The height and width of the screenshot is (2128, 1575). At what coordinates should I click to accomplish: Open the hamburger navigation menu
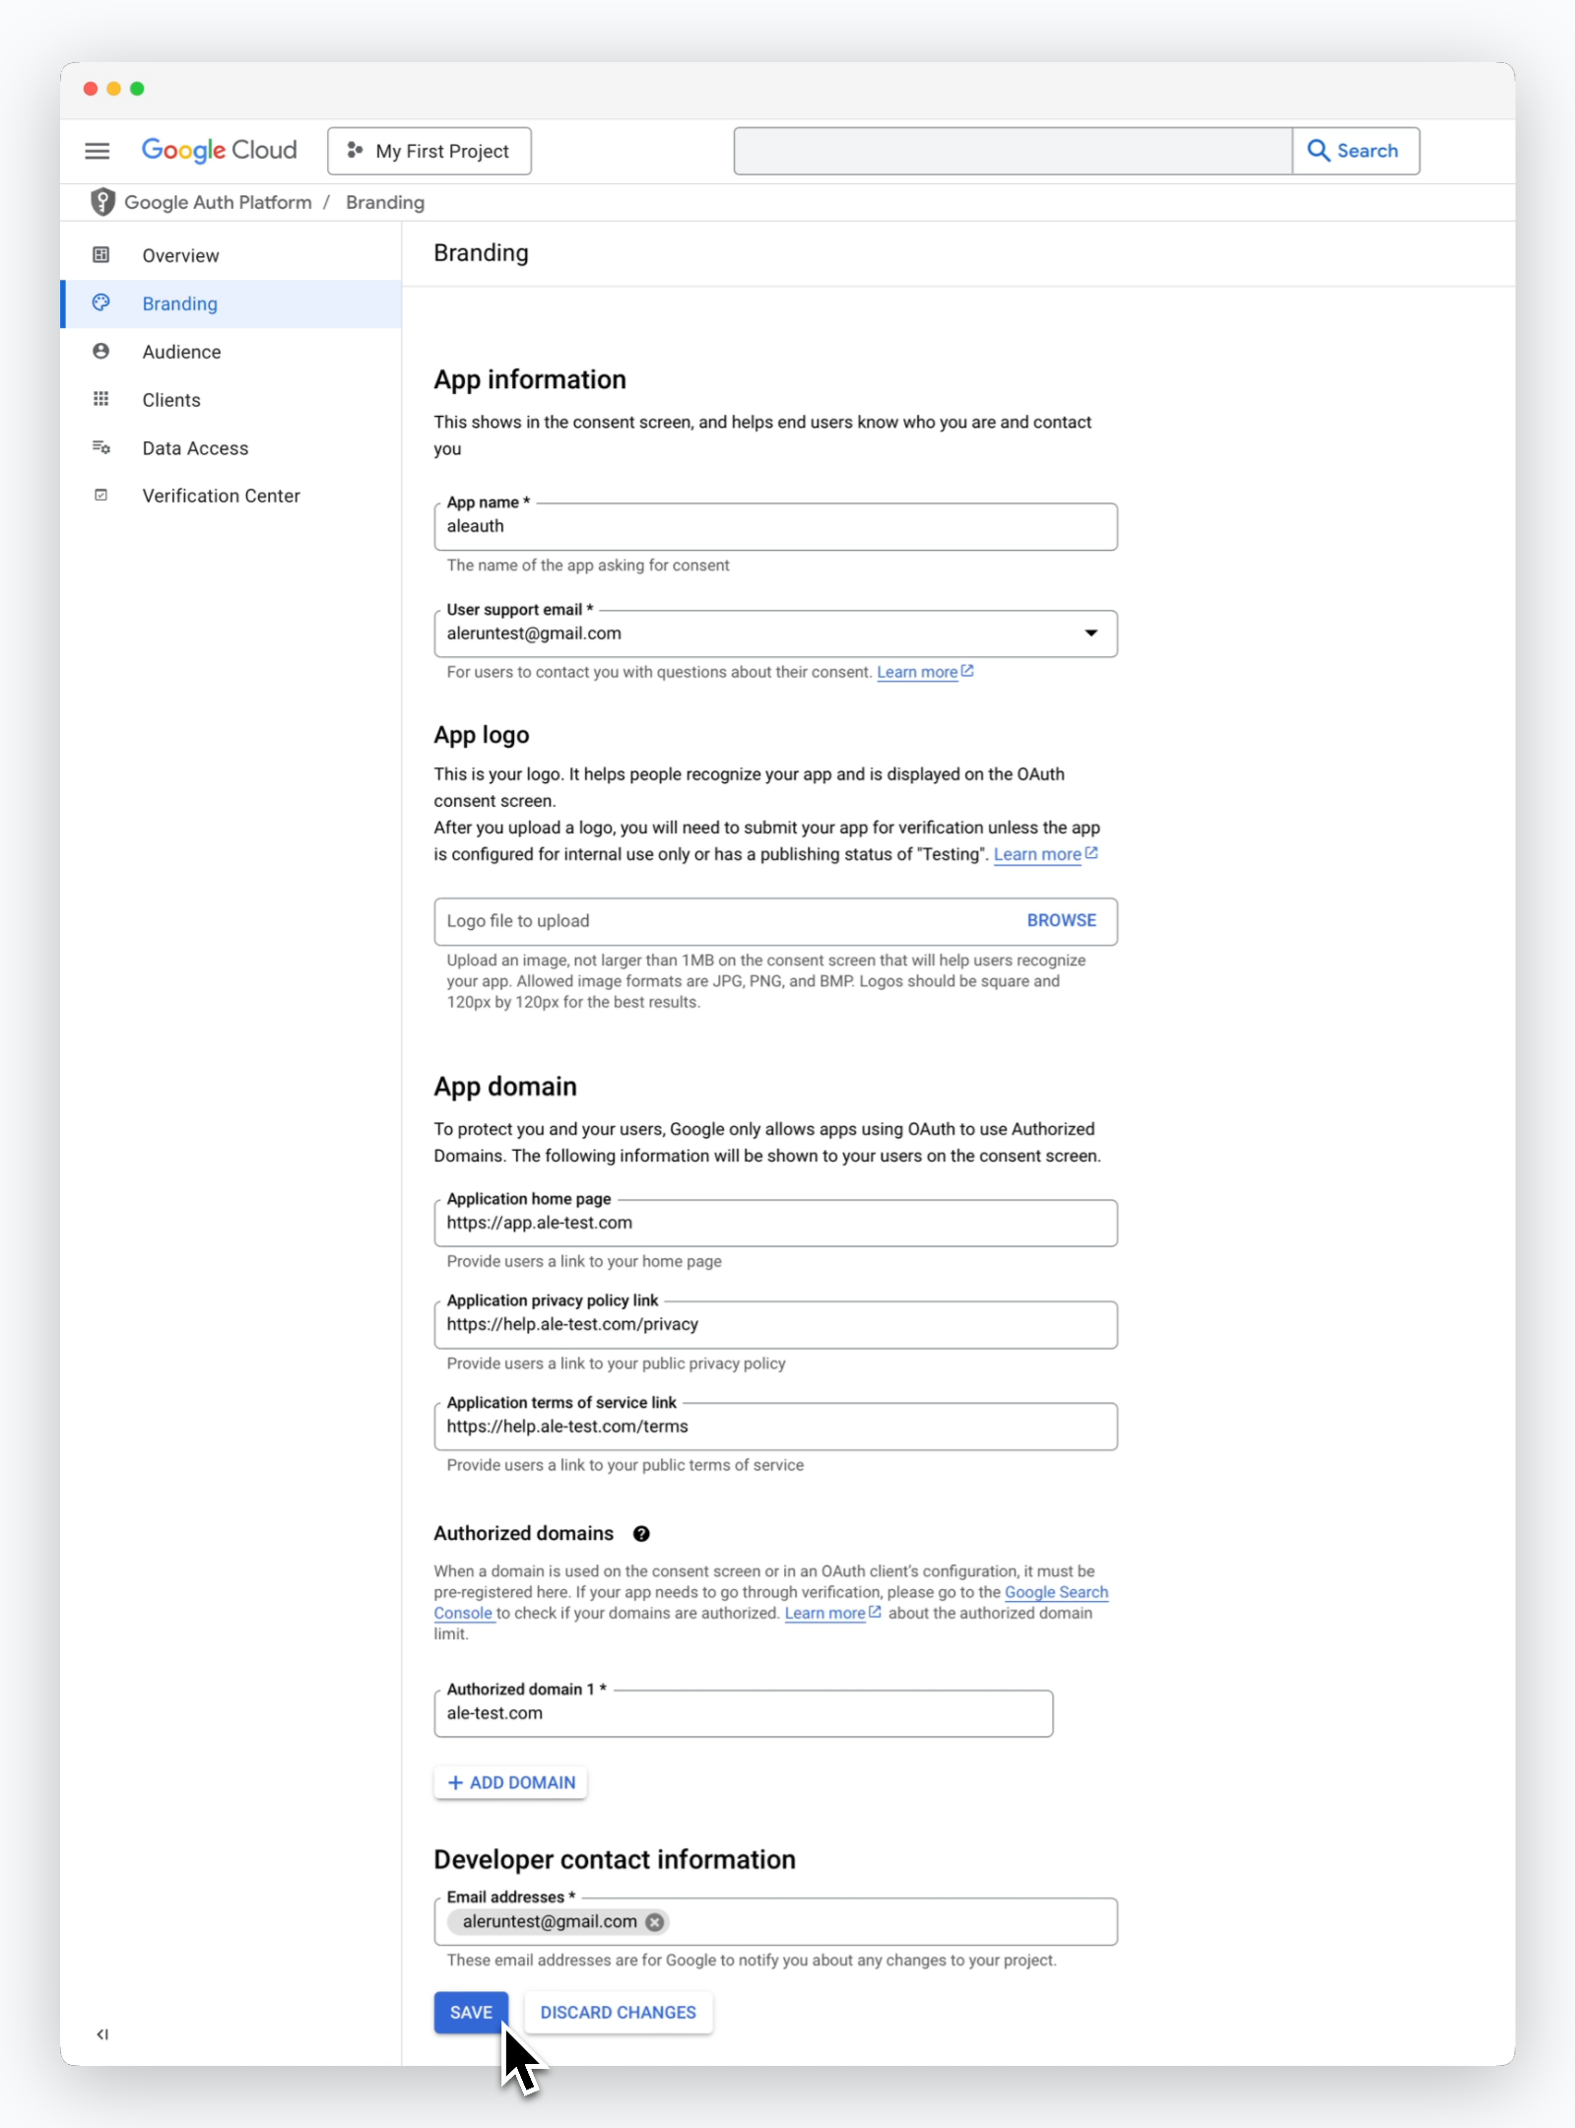pos(97,151)
